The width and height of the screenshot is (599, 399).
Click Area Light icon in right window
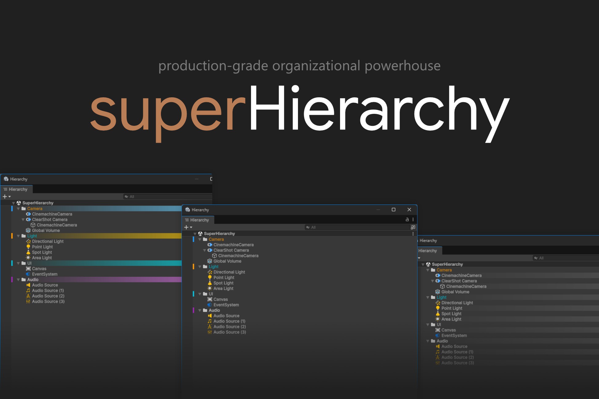438,319
